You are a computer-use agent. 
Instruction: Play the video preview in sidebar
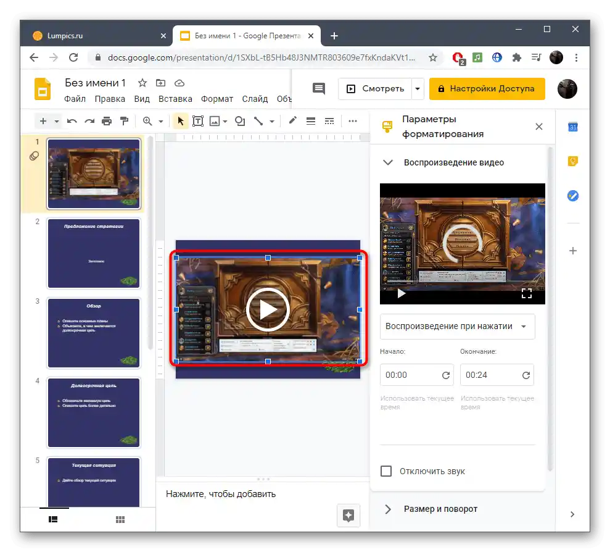(402, 293)
